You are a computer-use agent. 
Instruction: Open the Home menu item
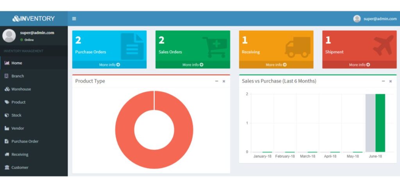[17, 63]
